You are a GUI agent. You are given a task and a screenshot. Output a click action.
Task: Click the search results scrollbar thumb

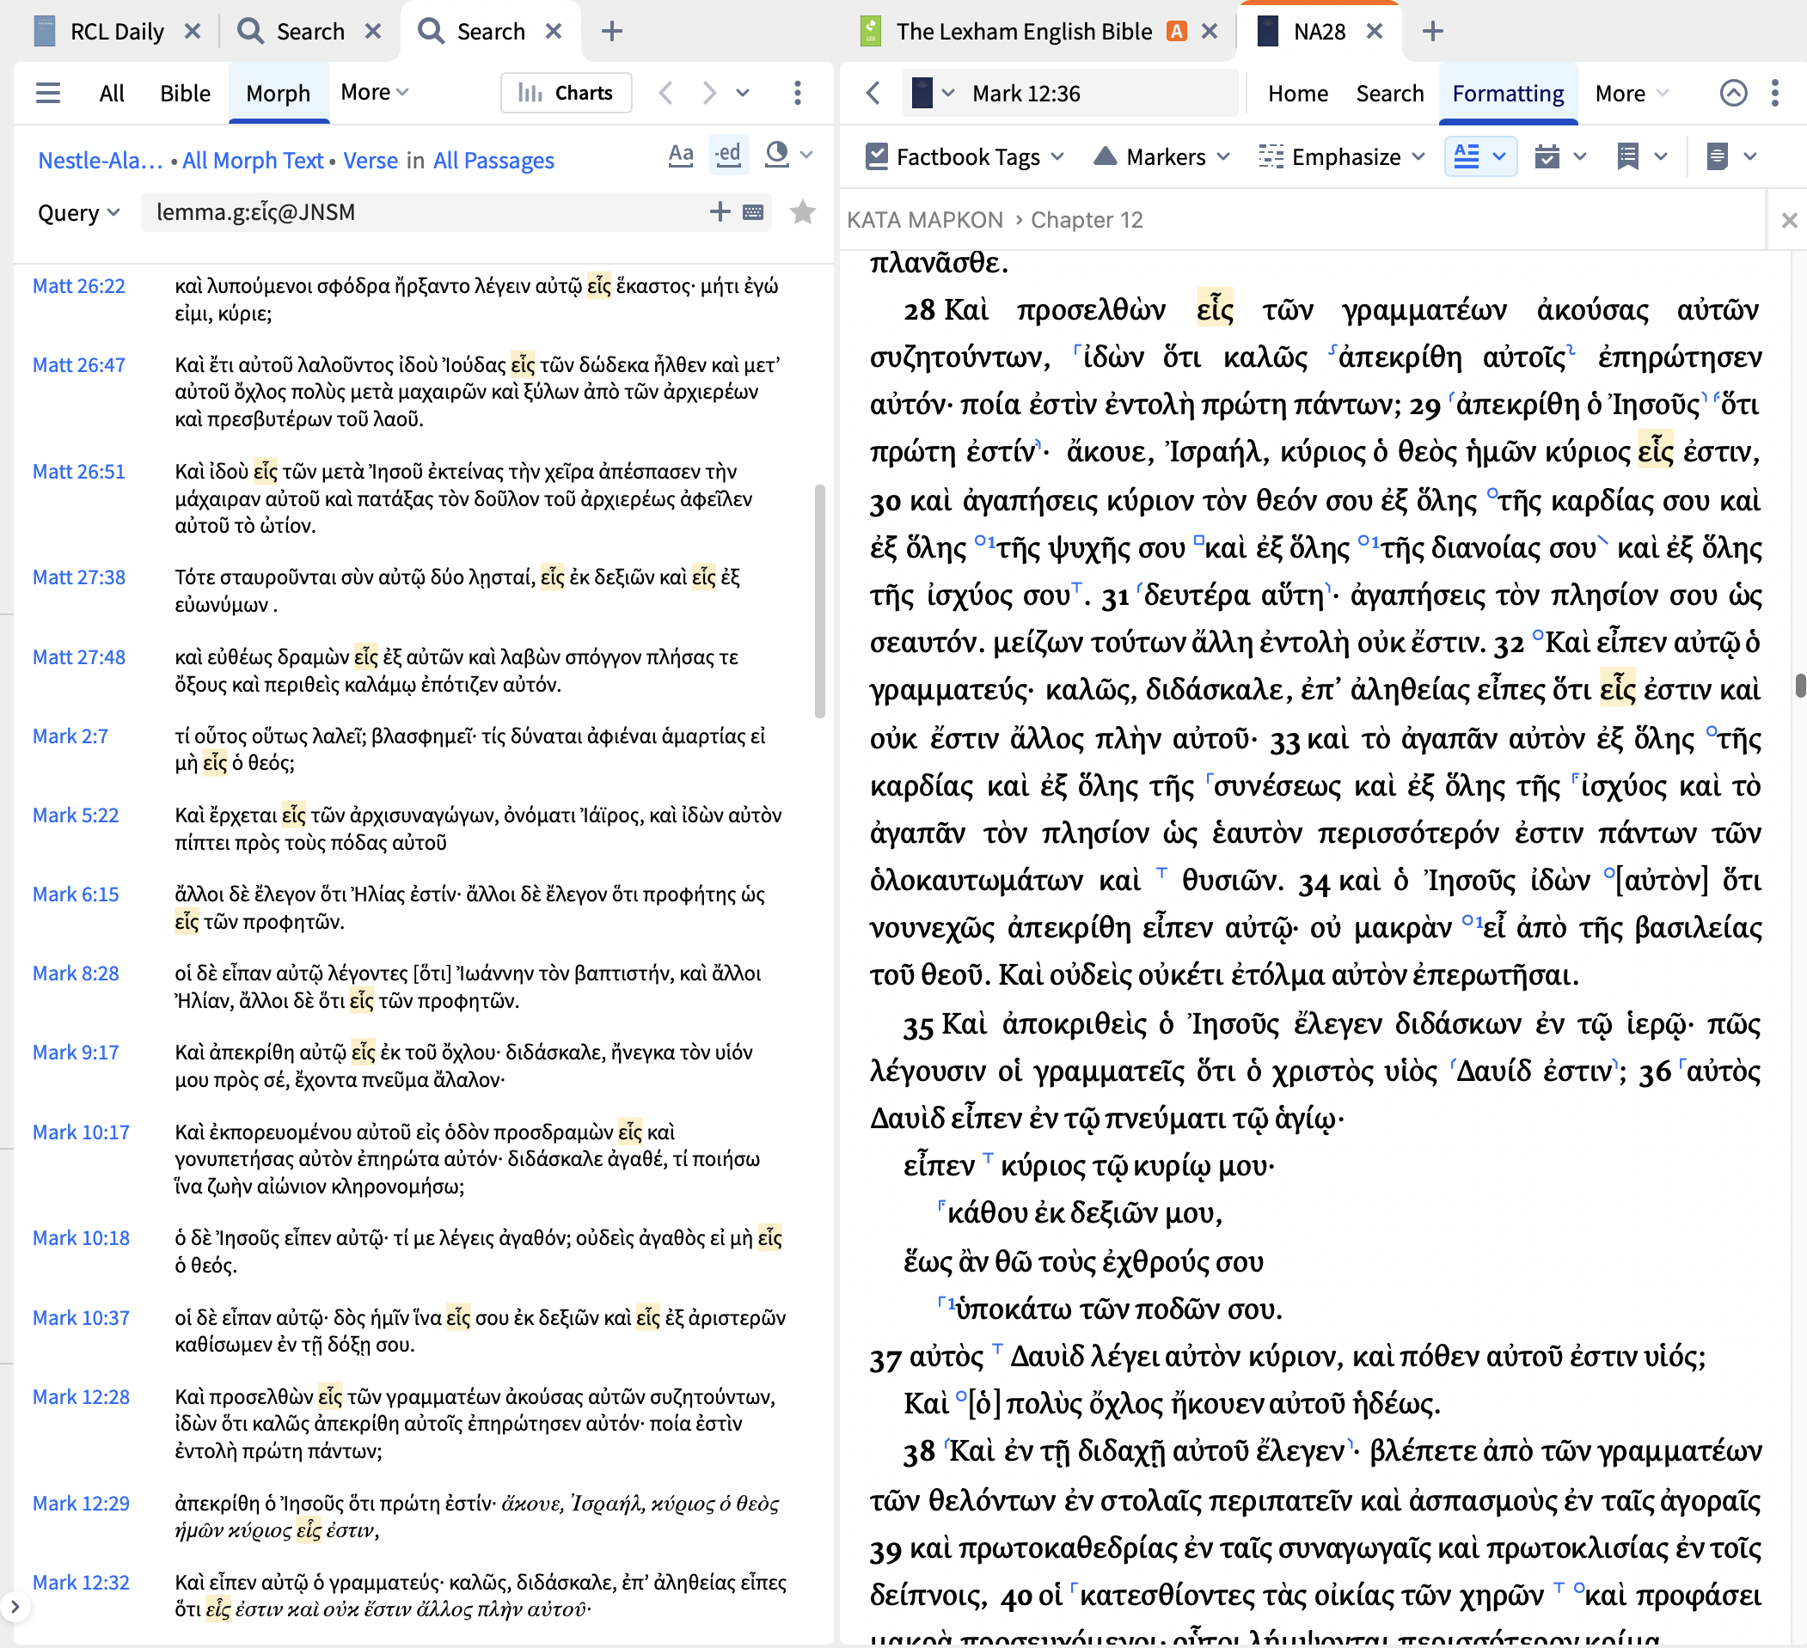click(819, 600)
